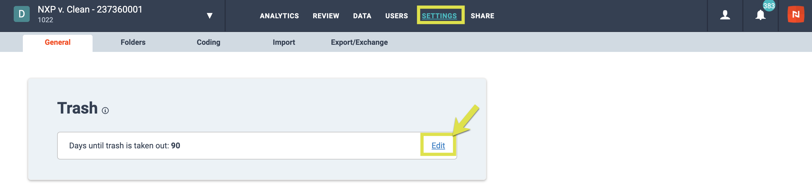Open the ANALYTICS menu

(x=279, y=16)
